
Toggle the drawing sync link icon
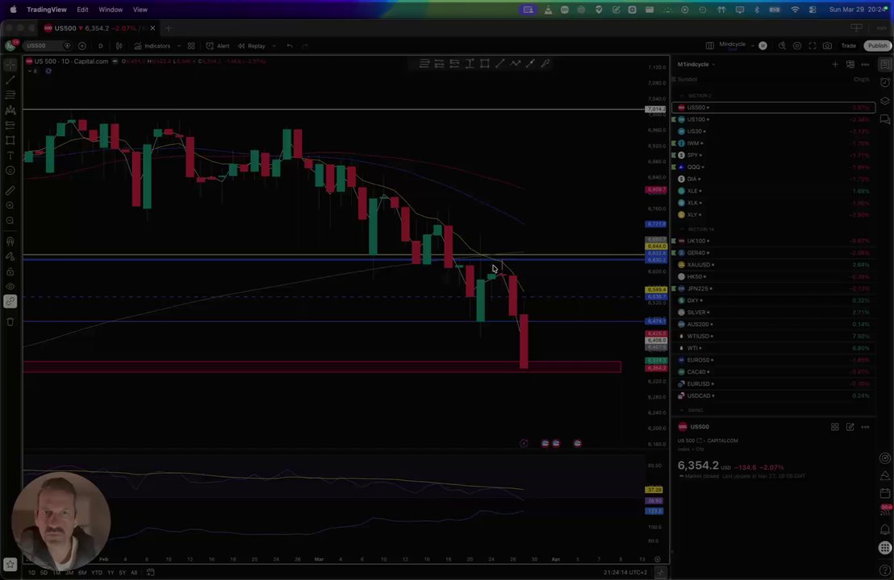tap(10, 301)
